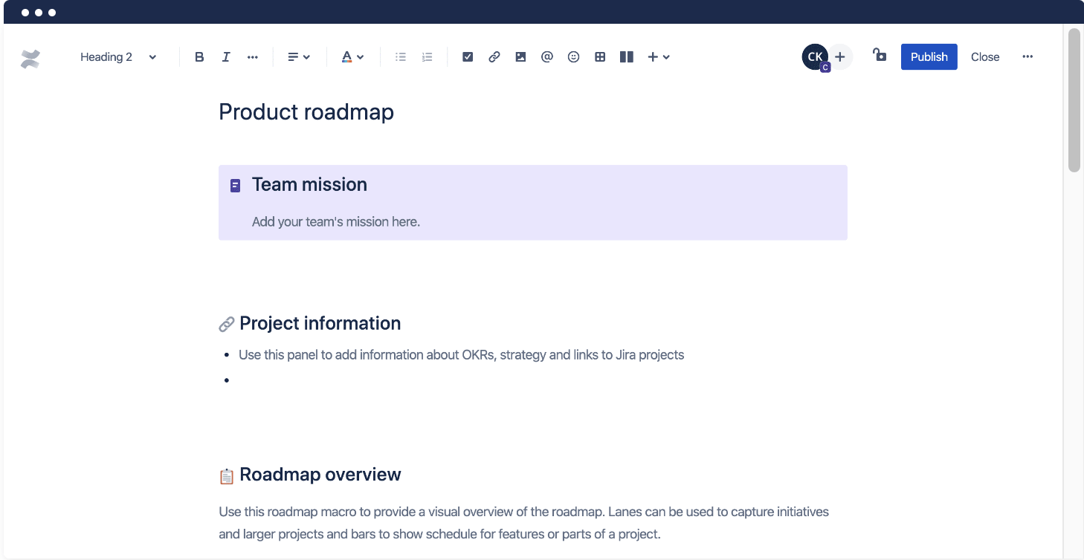Open the text color picker
The image size is (1084, 560).
352,56
